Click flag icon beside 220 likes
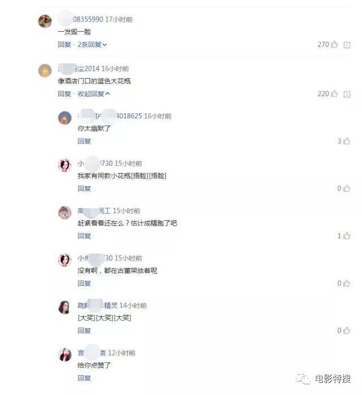362x395 pixels. pos(347,94)
